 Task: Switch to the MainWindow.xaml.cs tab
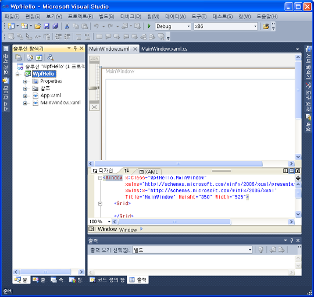coord(164,49)
